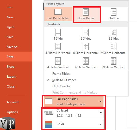Toggle Print Comments and Ink Markup
This screenshot has height=130, width=137.
tap(75, 92)
